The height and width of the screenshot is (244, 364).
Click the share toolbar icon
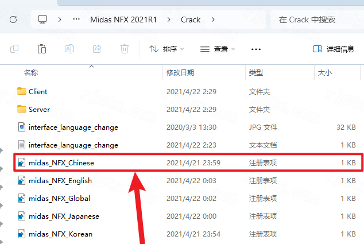tap(97, 49)
